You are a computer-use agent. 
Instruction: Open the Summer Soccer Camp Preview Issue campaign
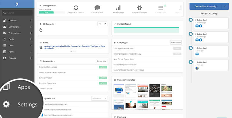click(128, 70)
